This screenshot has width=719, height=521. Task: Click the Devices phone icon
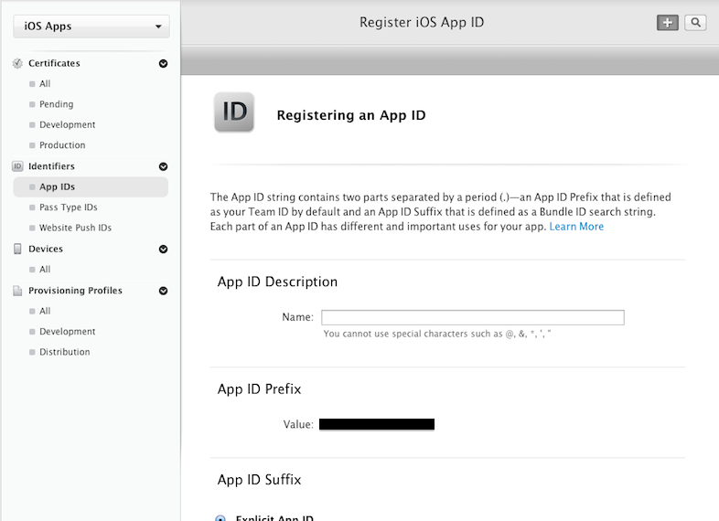coord(17,249)
